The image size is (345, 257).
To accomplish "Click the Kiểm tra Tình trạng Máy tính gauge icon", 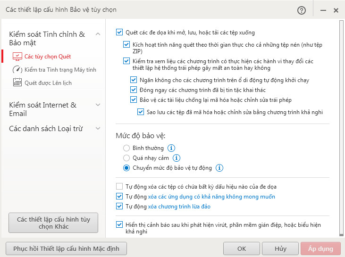I will click(x=17, y=70).
